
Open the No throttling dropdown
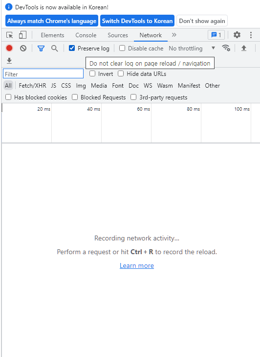pos(192,48)
